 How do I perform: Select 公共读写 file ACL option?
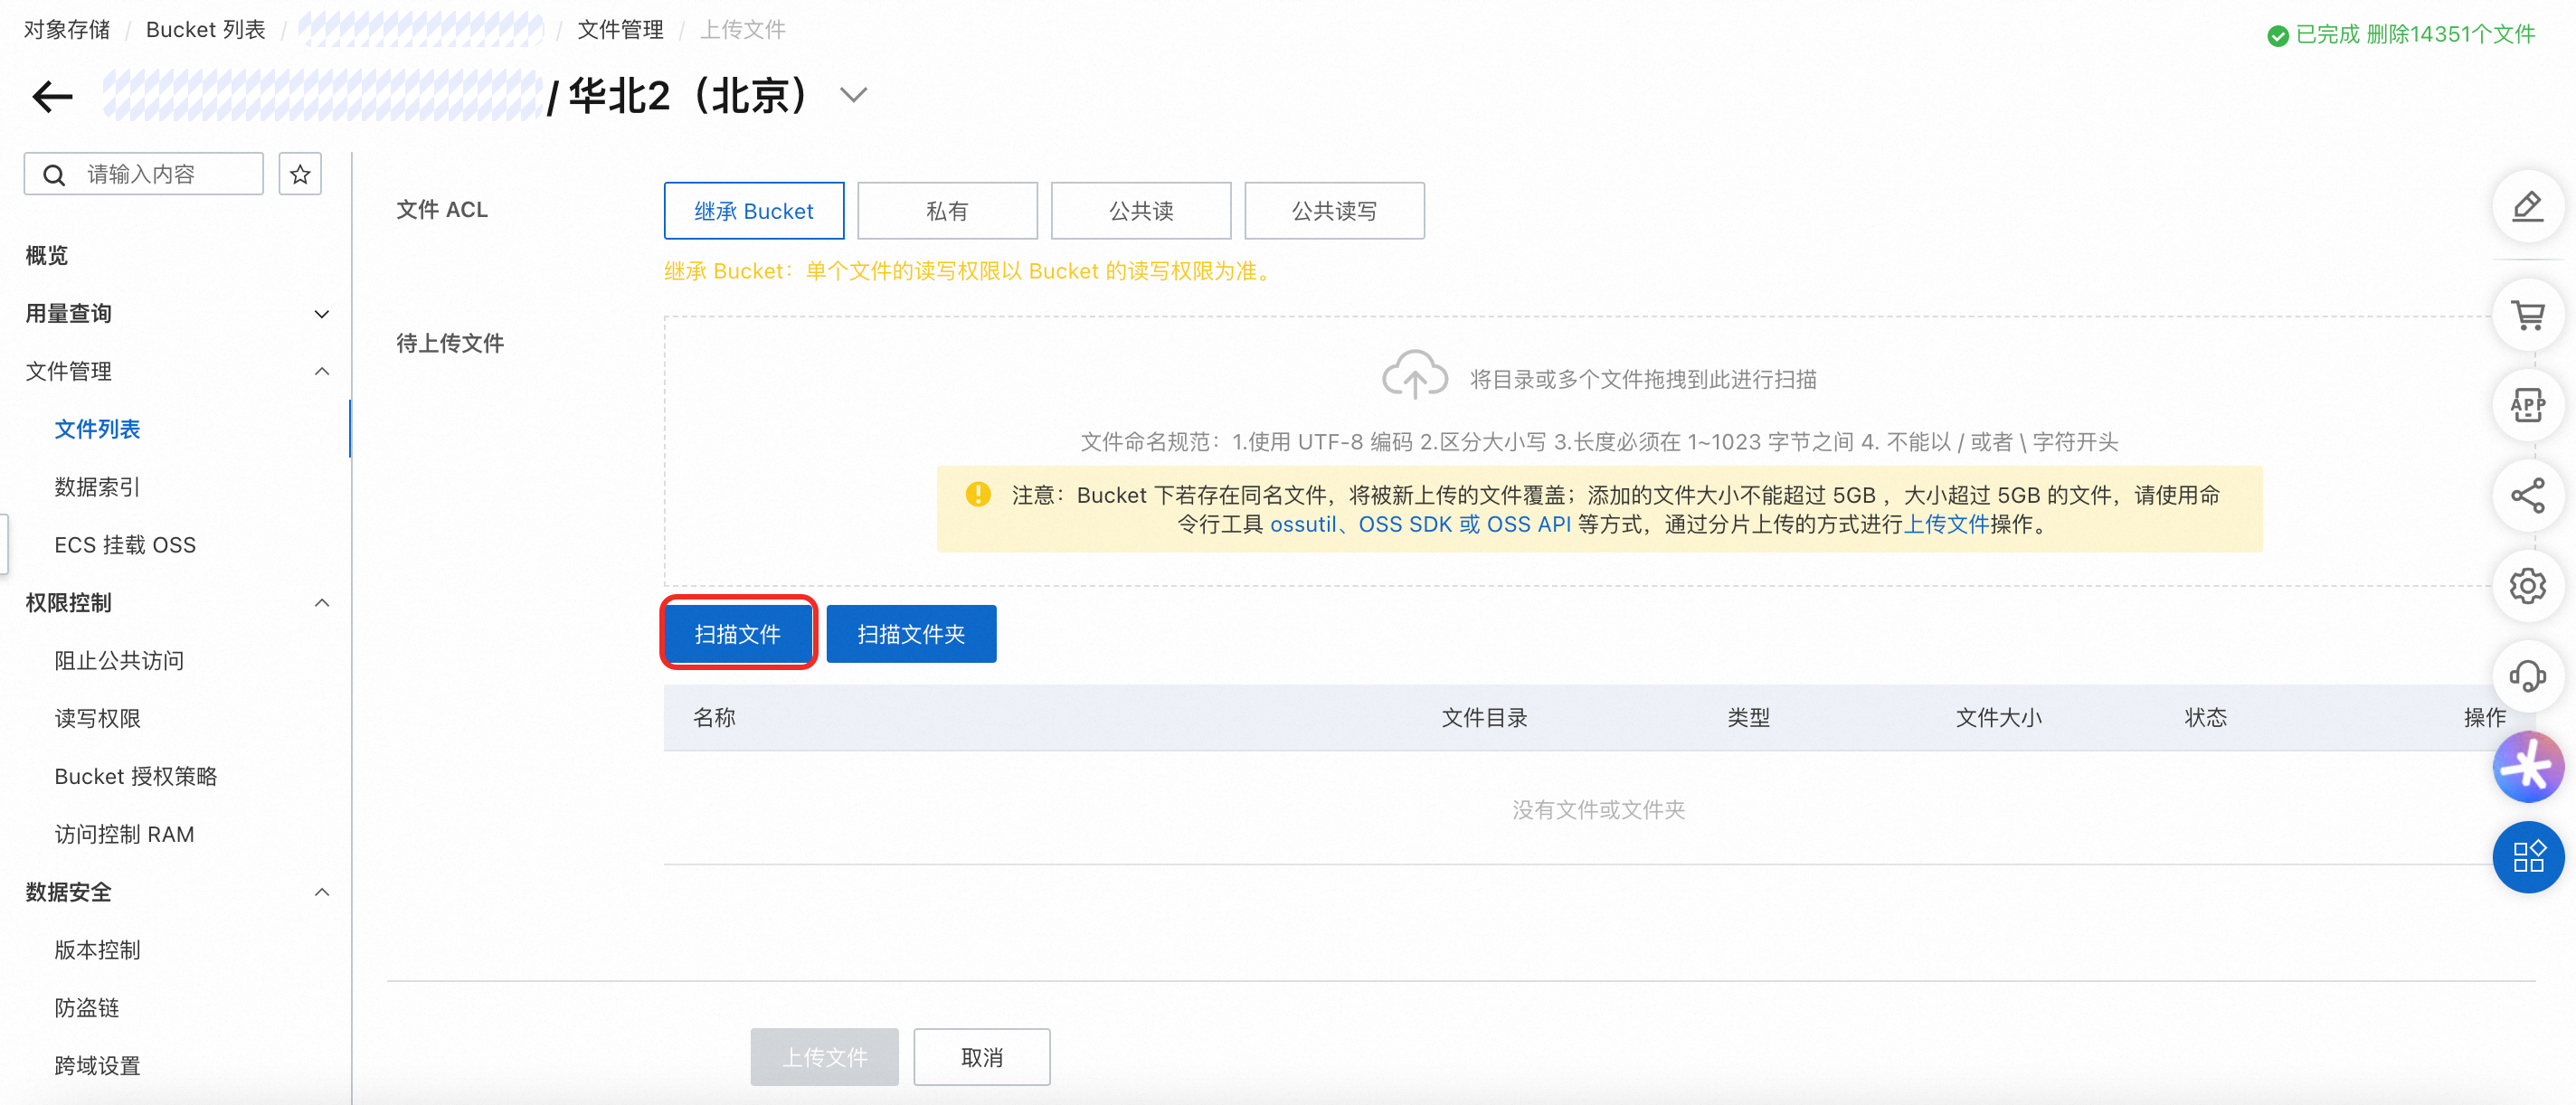(x=1333, y=211)
